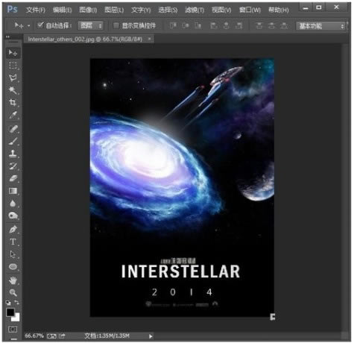354x343 pixels.
Task: Select the Blur tool
Action: pos(13,204)
